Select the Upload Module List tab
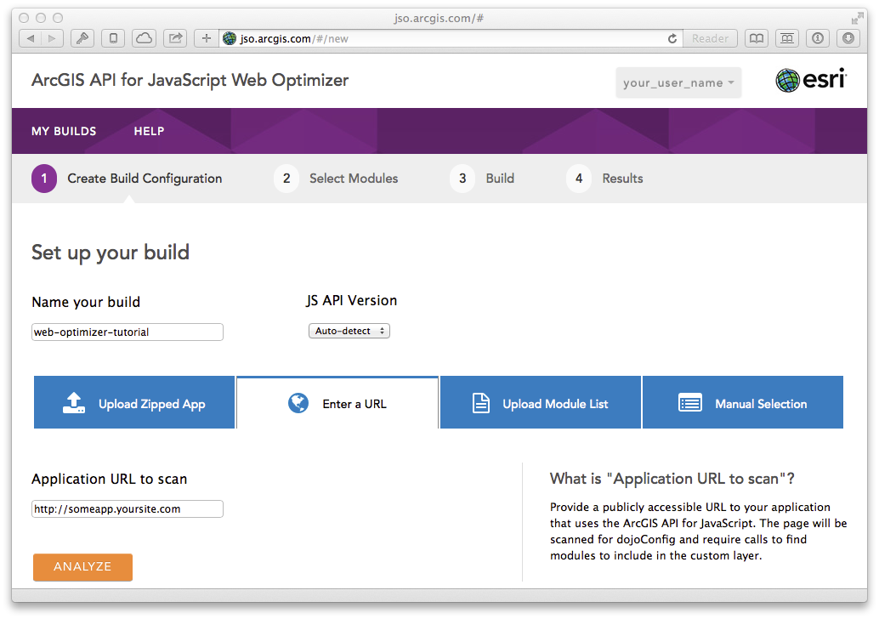The width and height of the screenshot is (879, 619). point(541,402)
